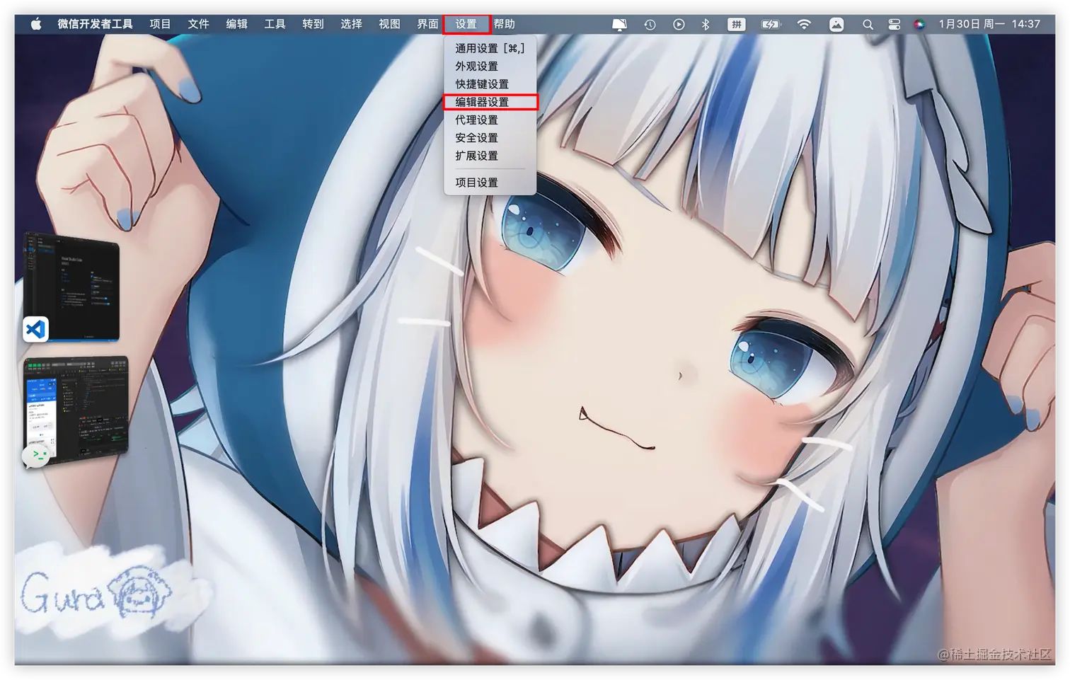The width and height of the screenshot is (1070, 680).
Task: Close the 设置 menu in menu bar
Action: coord(466,24)
